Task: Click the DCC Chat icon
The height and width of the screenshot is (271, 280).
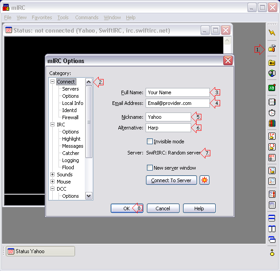Action: point(272,147)
